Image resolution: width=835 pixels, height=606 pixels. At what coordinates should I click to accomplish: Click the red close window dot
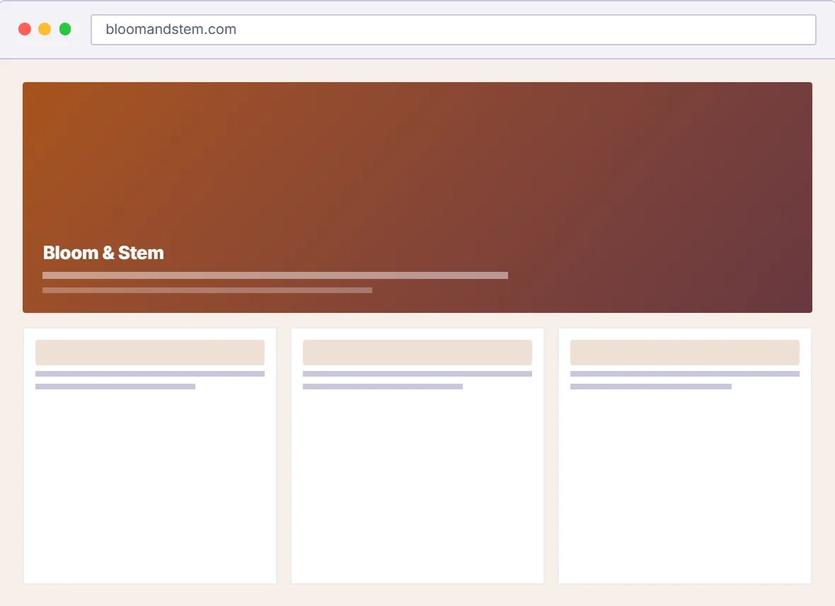[25, 29]
